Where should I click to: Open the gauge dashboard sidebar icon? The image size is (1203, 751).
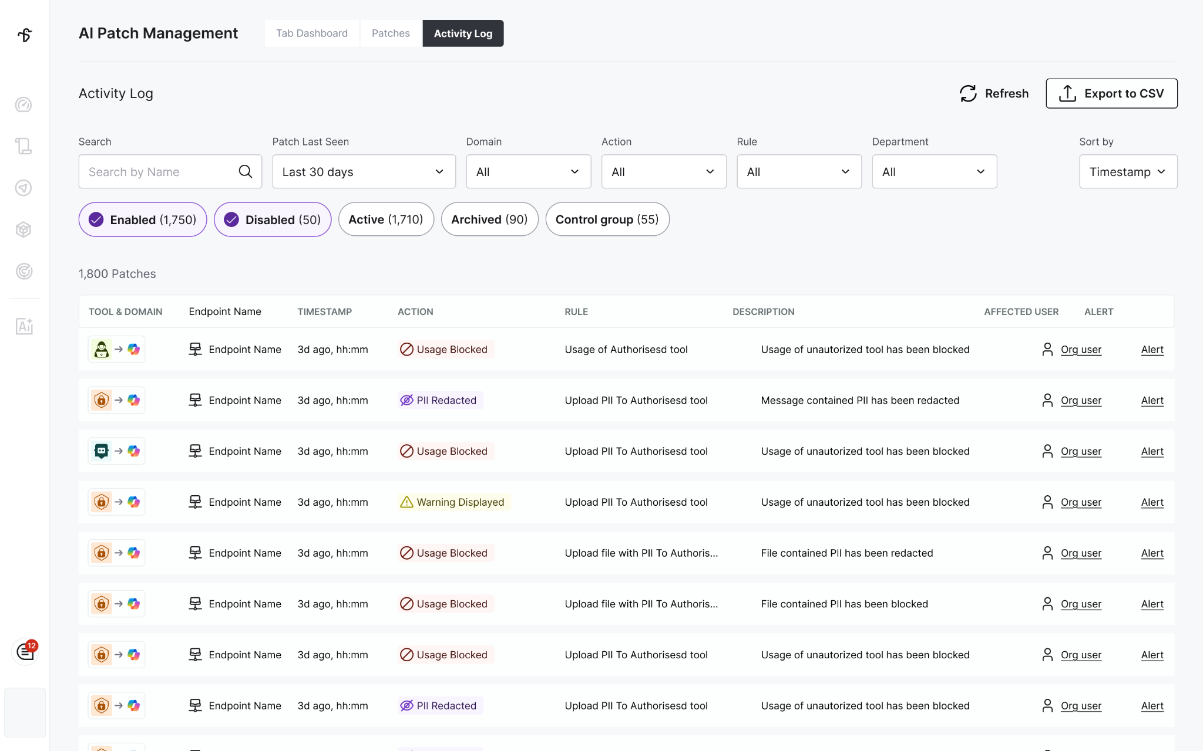pos(23,105)
